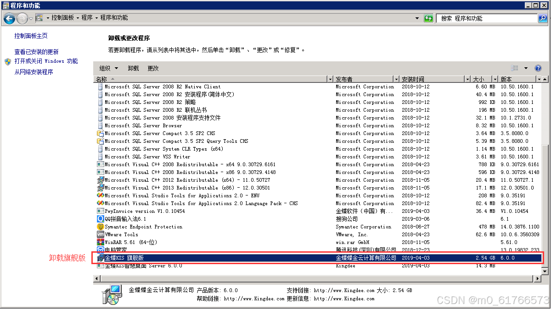
Task: Click the 金蝶KIS智慧桌面 Server icon
Action: pos(101,266)
